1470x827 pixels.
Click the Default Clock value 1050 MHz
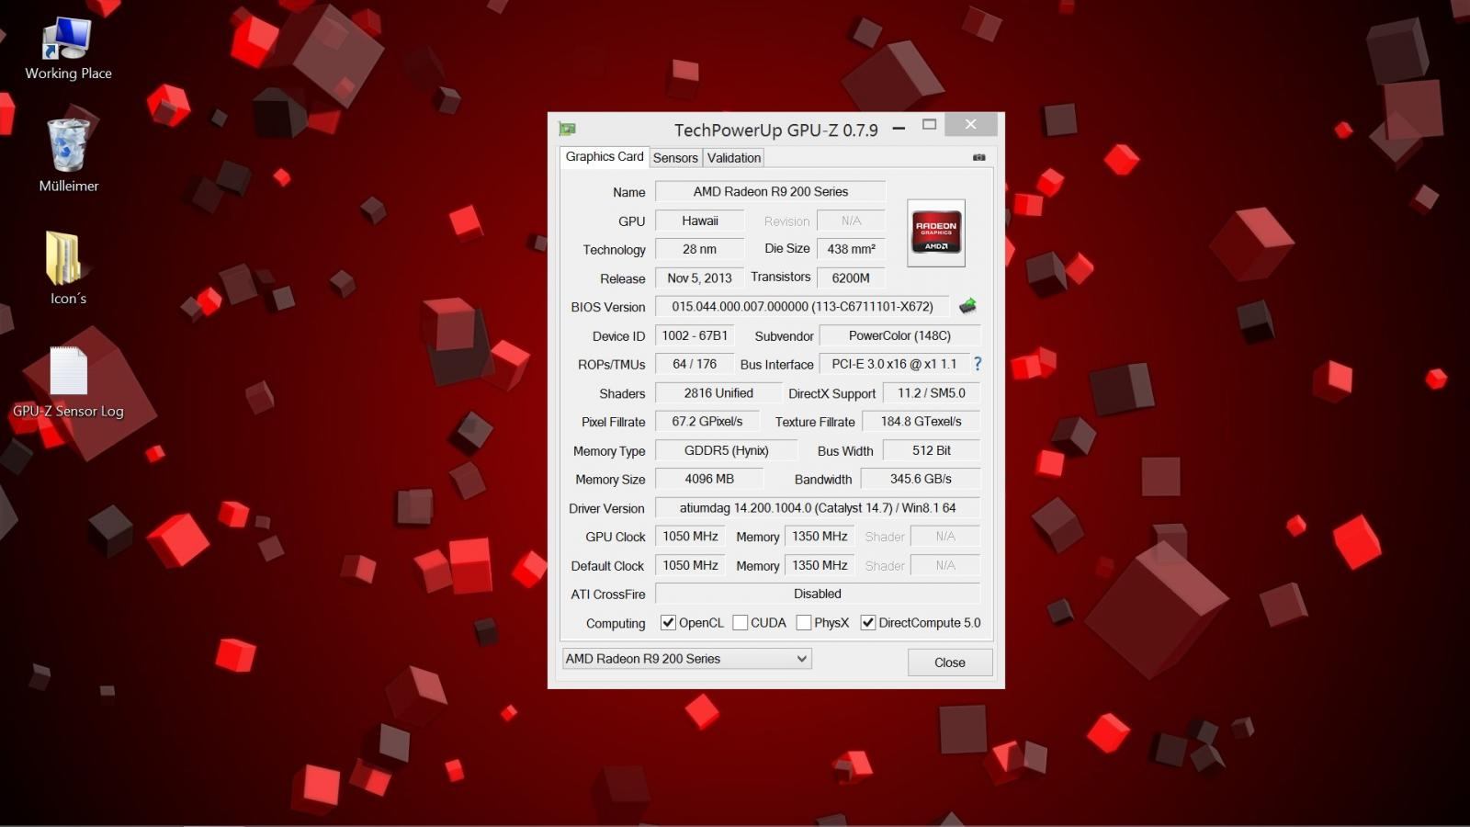pyautogui.click(x=690, y=566)
